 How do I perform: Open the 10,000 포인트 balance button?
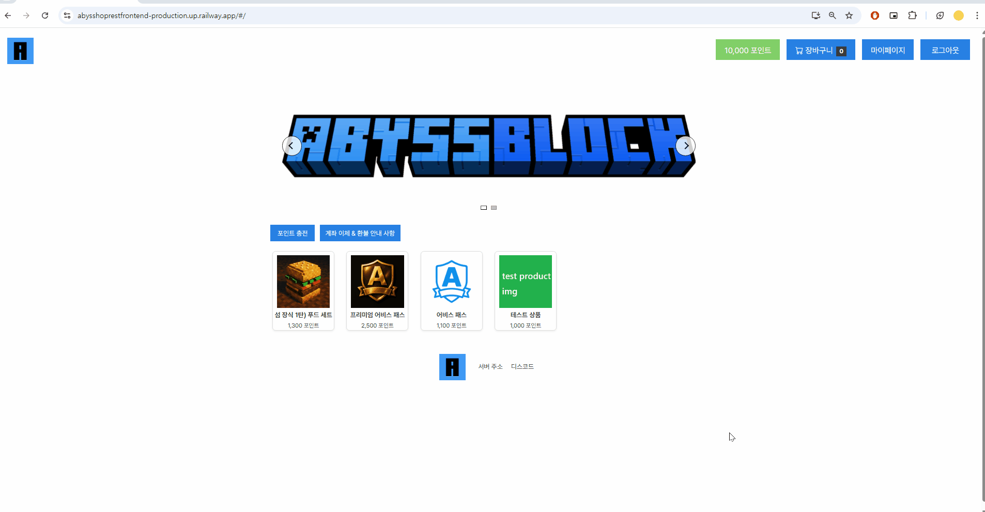747,50
